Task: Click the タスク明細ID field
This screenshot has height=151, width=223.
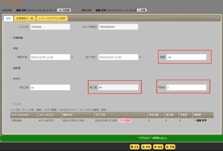Action: (x=118, y=27)
